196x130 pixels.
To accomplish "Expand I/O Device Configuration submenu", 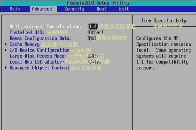I will [x=39, y=50].
